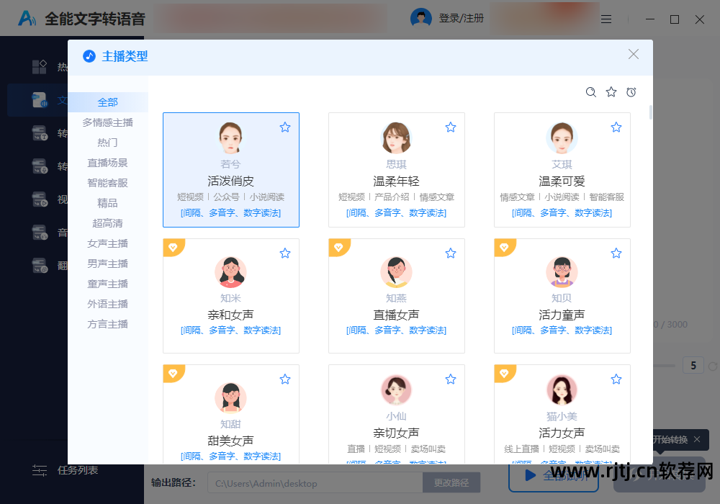Click the 输出路径 path input field
The height and width of the screenshot is (504, 720).
(315, 482)
